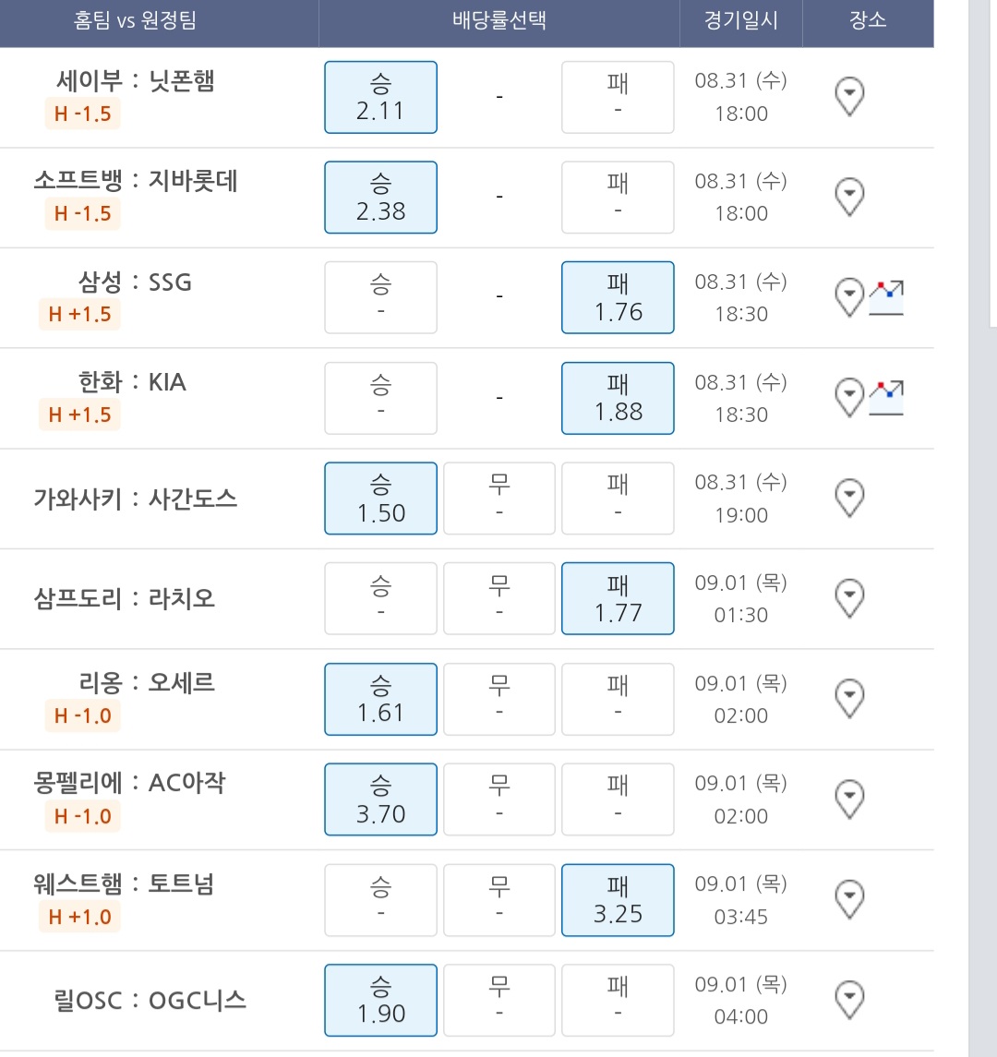Screen dimensions: 997x1057
Task: Open venue pin for 세이부 vs 닛폰햄
Action: [x=849, y=97]
